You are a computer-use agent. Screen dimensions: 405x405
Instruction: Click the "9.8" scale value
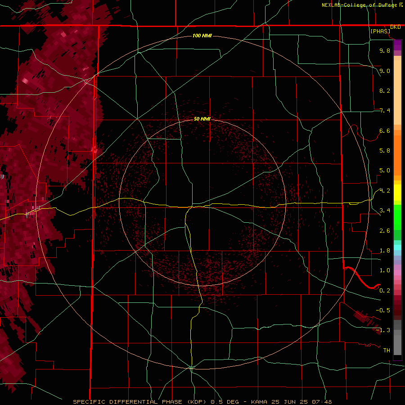click(x=385, y=50)
